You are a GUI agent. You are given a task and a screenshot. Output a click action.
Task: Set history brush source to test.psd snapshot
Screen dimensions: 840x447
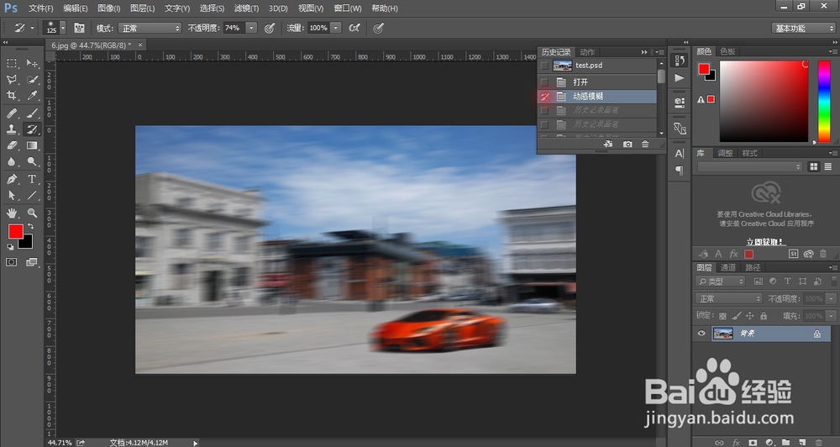(x=543, y=66)
